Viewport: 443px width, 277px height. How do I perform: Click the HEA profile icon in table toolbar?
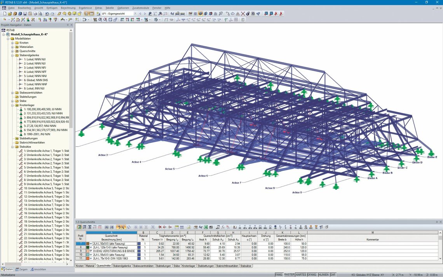coord(245,227)
